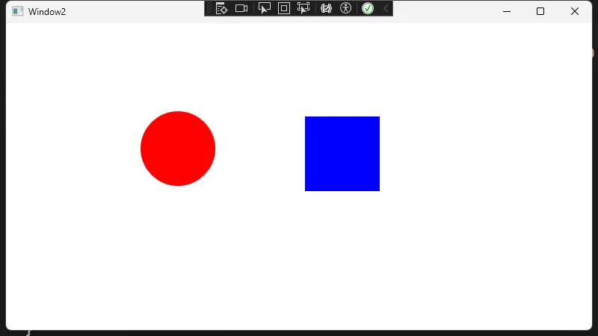598x336 pixels.
Task: Close Window2
Action: click(x=575, y=11)
